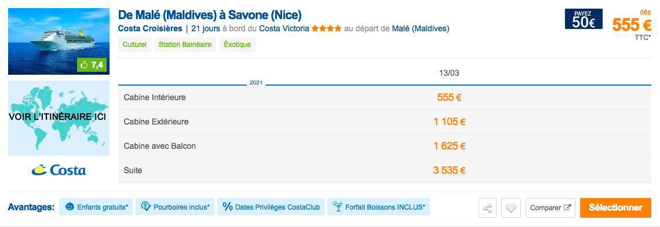Viewport: 660px width, 227px height.
Task: Choose the Cabine Intérieure 555 € price
Action: click(449, 97)
